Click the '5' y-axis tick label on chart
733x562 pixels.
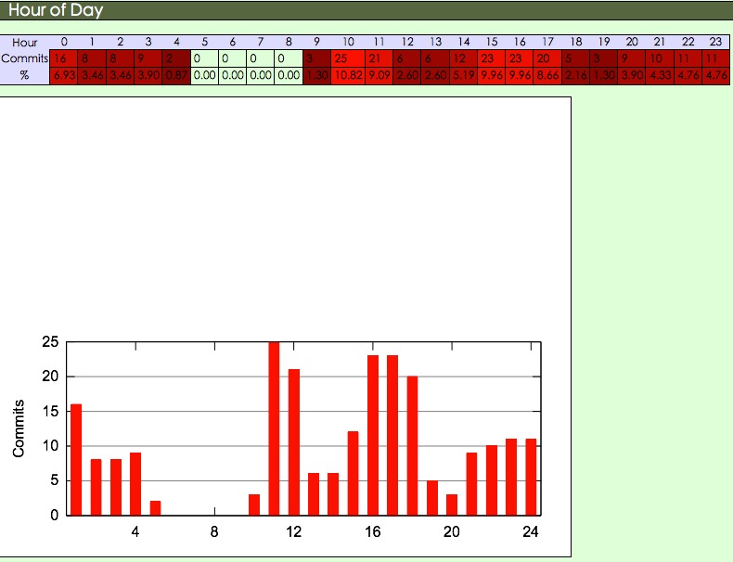[55, 480]
